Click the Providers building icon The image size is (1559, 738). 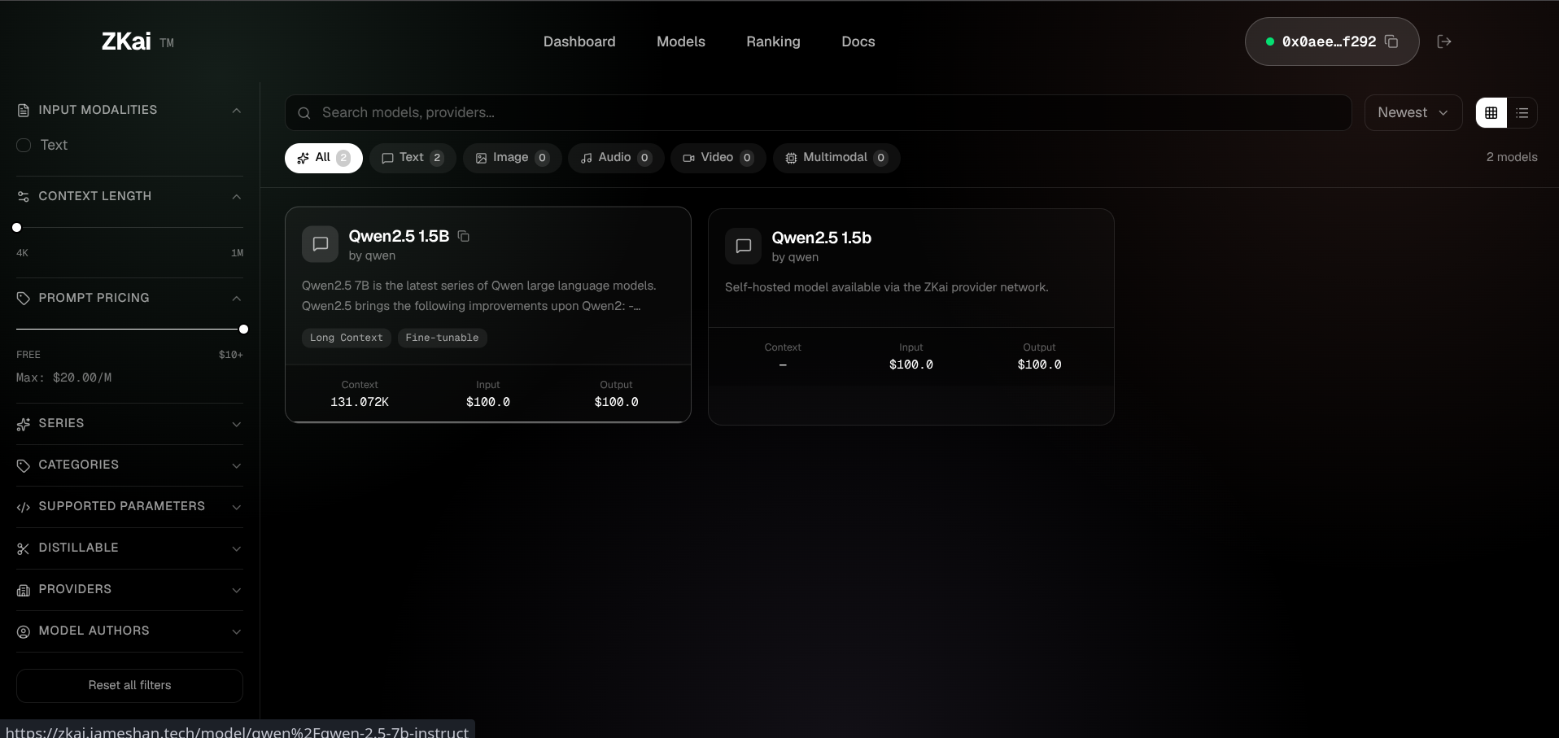[x=24, y=590]
